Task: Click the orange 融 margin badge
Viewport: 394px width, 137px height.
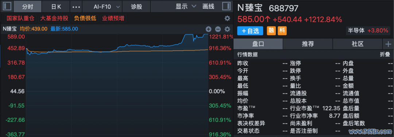Action: tap(271, 31)
